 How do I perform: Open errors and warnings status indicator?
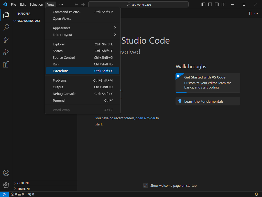17,194
